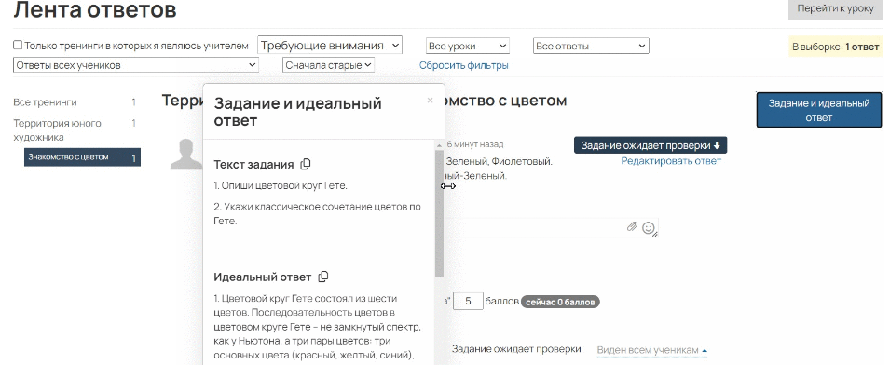Click the 'Идеальный ответ' heading

pyautogui.click(x=263, y=277)
